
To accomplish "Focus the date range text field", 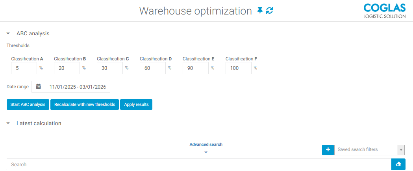I will [x=78, y=87].
